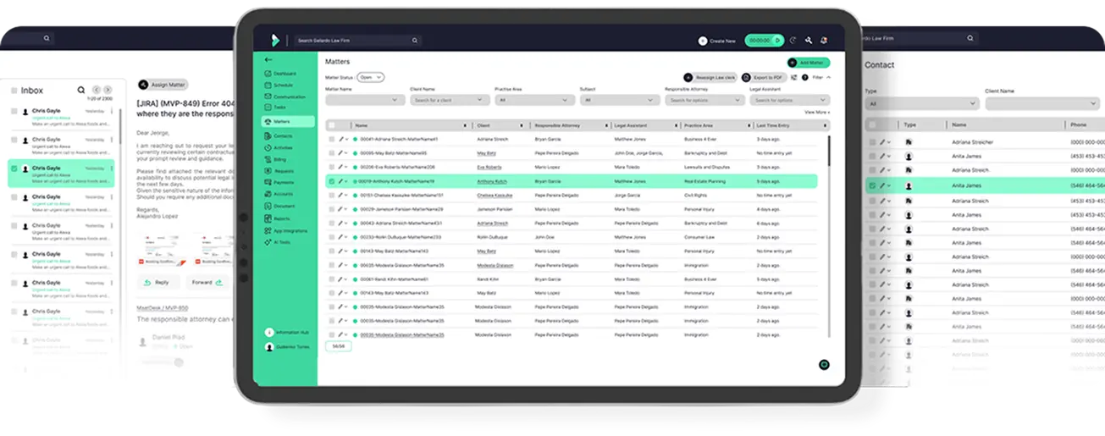Viewport: 1105px width, 436px height.
Task: Check the box for 00151-Chelsea Kassulke matter
Action: (332, 195)
